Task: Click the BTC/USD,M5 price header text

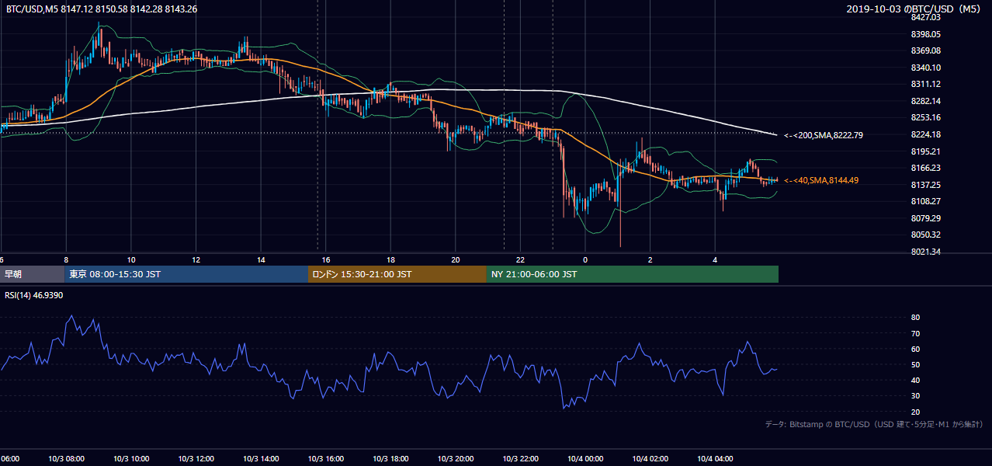Action: tap(101, 9)
